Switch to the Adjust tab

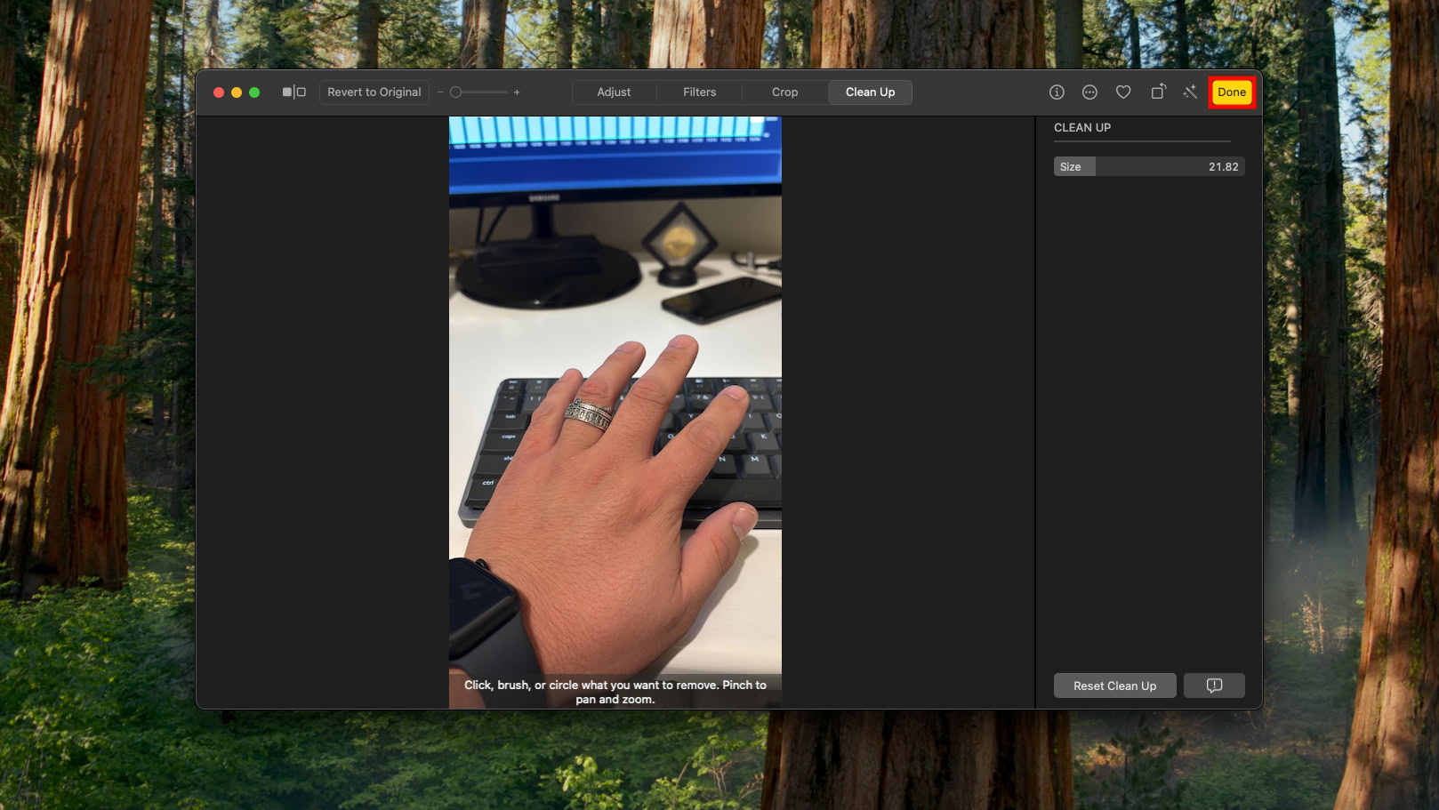(x=614, y=92)
